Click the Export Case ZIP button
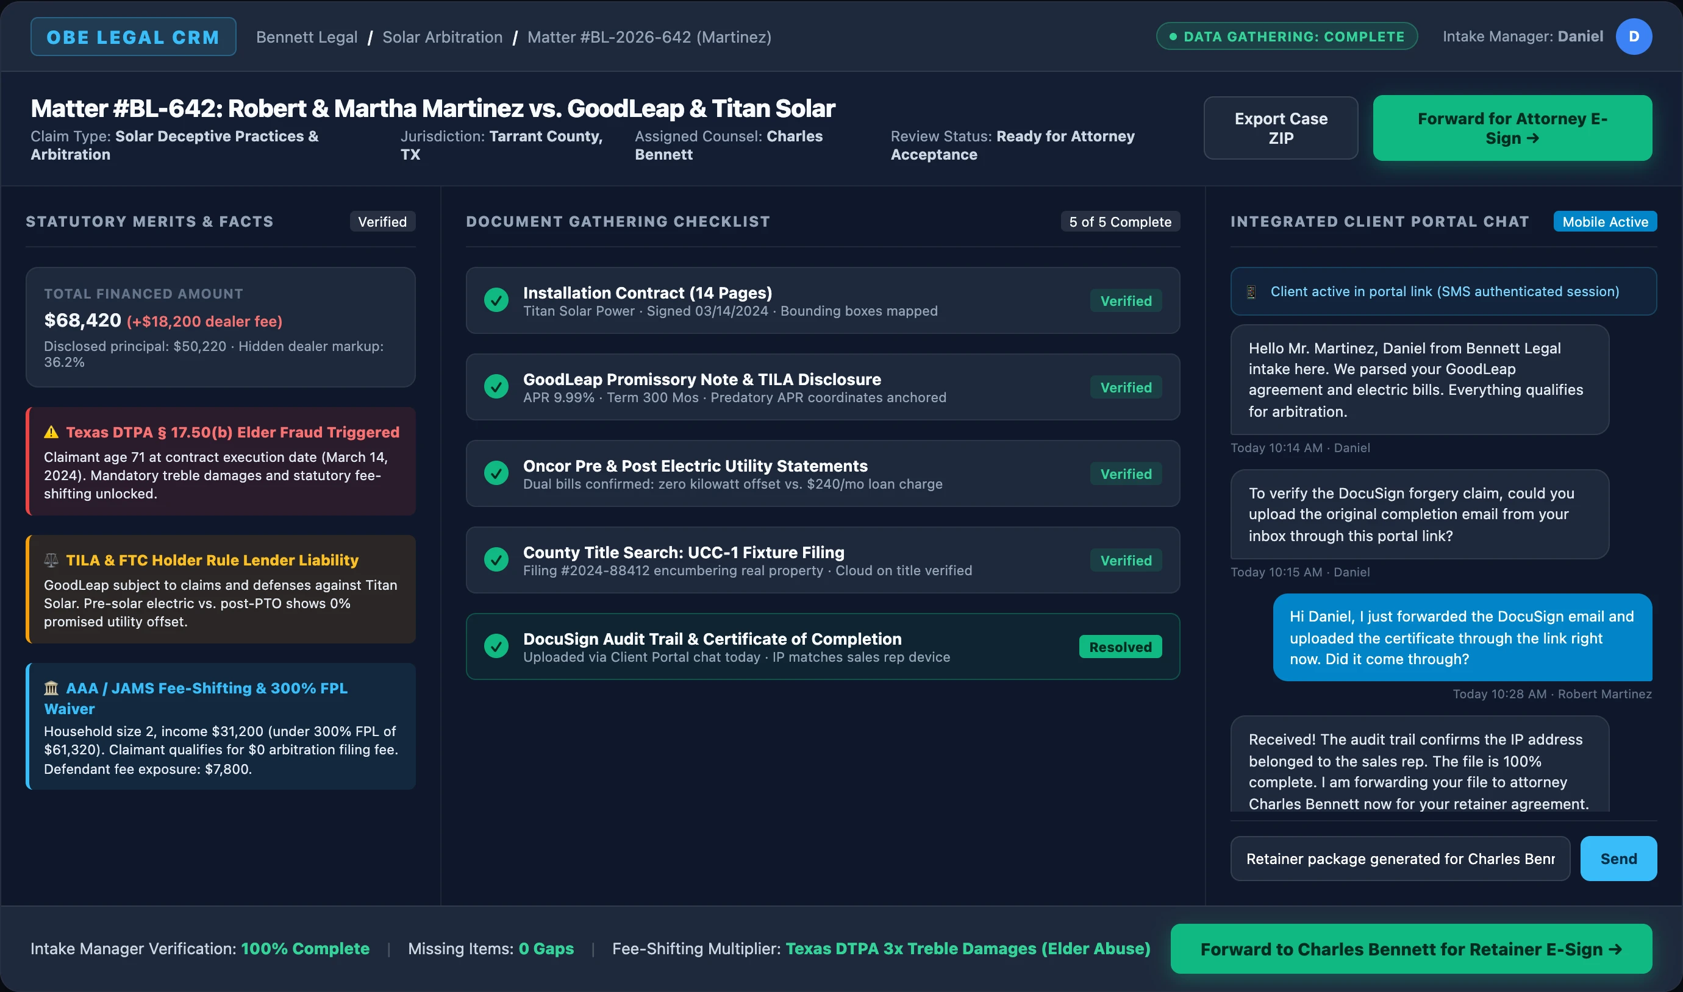 1281,128
